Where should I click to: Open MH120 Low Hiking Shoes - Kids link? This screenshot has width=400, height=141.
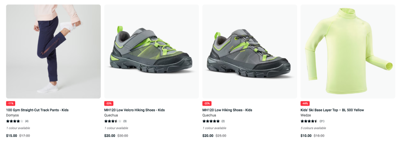click(227, 110)
